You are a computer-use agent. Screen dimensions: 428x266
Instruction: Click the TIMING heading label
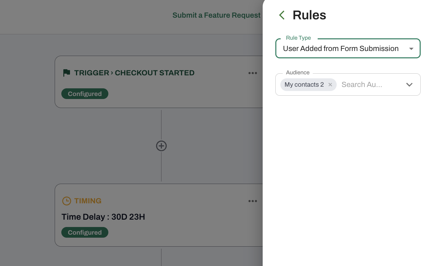coord(88,201)
